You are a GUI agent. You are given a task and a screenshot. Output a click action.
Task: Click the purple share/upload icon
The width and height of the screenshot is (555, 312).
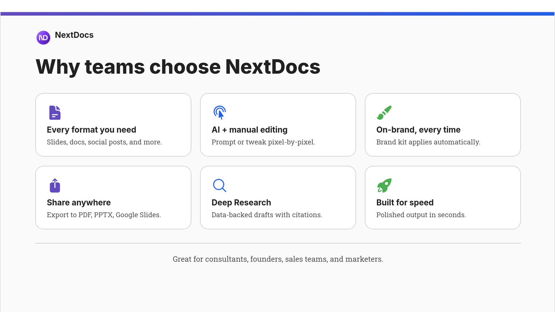[55, 185]
